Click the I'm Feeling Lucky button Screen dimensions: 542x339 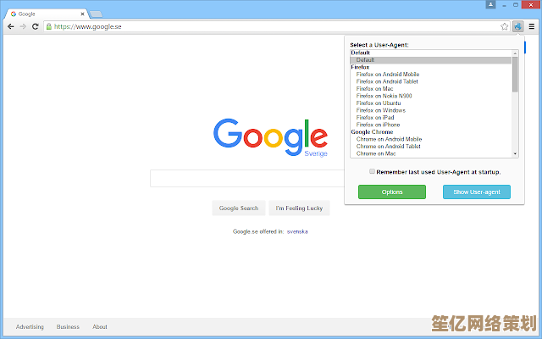tap(299, 208)
